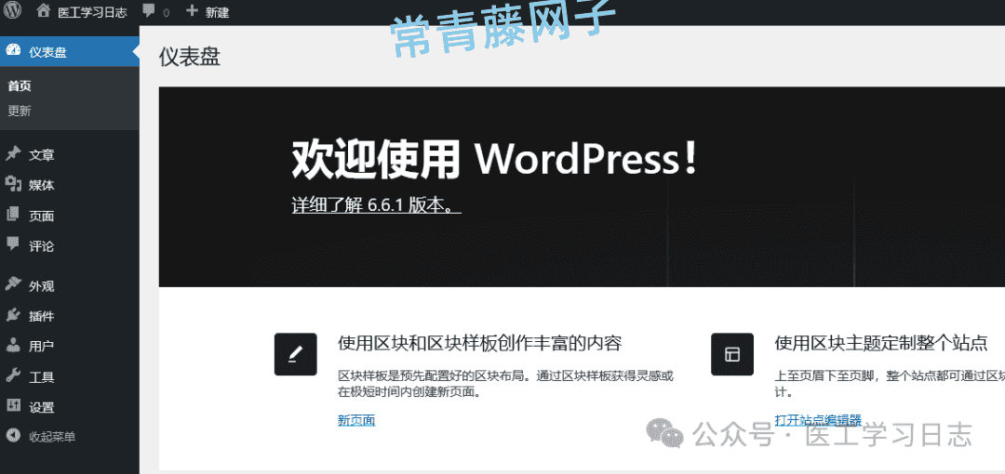Click the 打开站点编辑器 link
1005x474 pixels.
point(817,420)
